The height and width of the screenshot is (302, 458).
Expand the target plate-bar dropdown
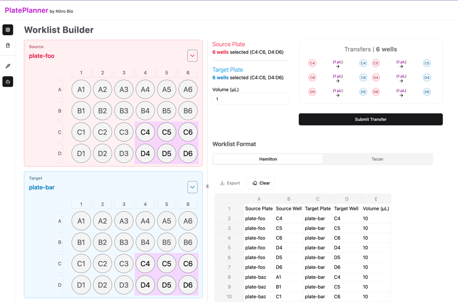point(192,187)
